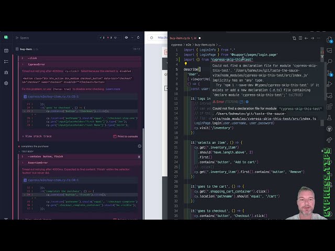Image resolution: width=335 pixels, height=251 pixels.
Task: Click the hover tooltip scrollbar
Action: coord(325,81)
